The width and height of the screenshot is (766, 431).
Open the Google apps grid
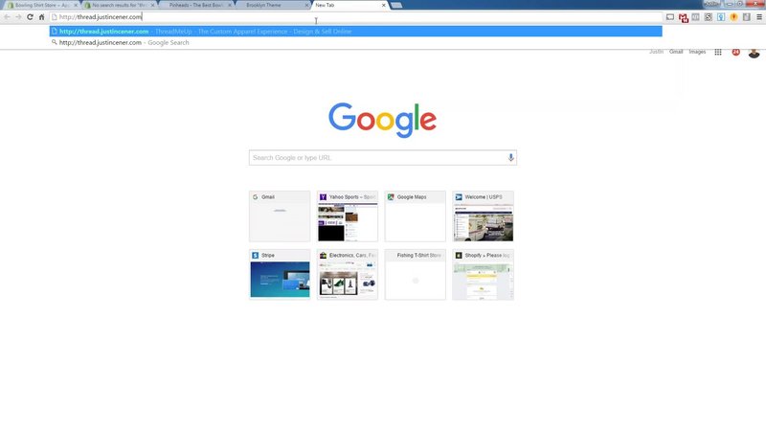click(x=718, y=53)
